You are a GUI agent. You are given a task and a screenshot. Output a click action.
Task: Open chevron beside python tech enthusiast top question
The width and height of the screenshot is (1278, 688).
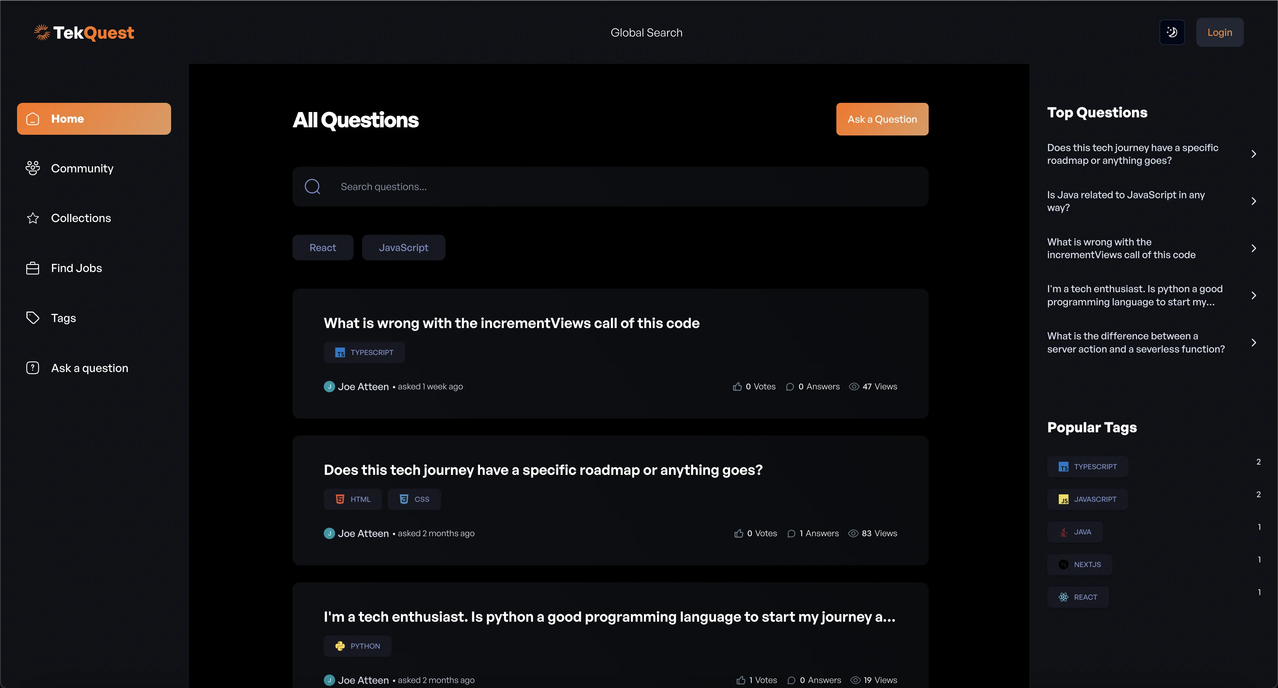pos(1253,295)
